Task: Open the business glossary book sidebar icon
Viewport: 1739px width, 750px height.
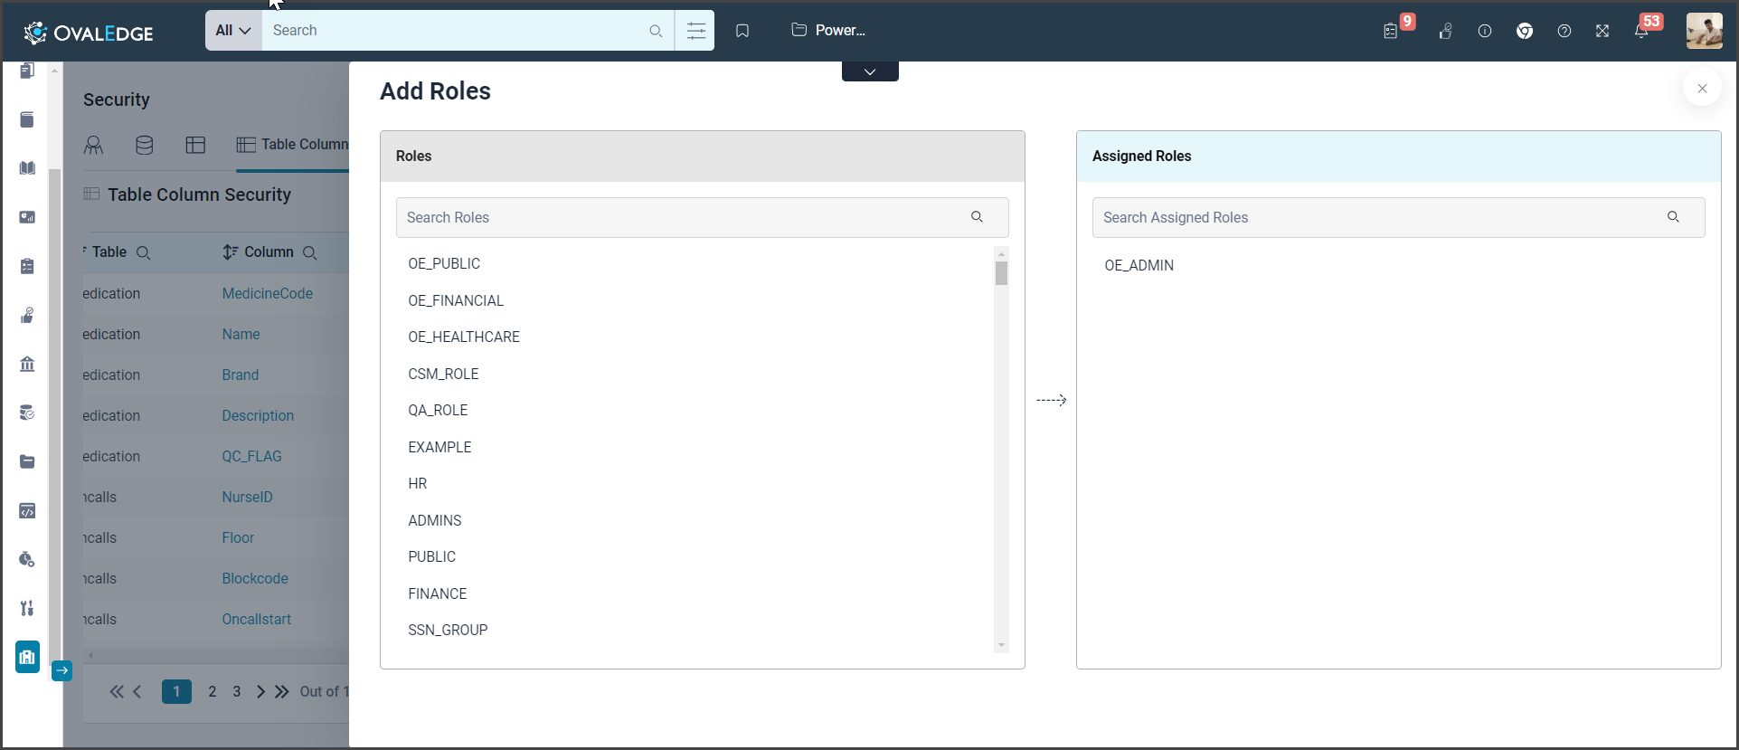Action: pos(27,168)
